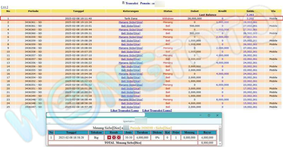Open Beli Sicbo[Dice] entry at 18:57:39
This screenshot has width=283, height=147.
tap(131, 107)
